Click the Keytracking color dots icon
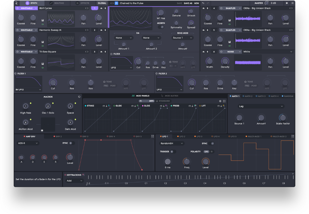This screenshot has height=214, width=309. pyautogui.click(x=84, y=175)
